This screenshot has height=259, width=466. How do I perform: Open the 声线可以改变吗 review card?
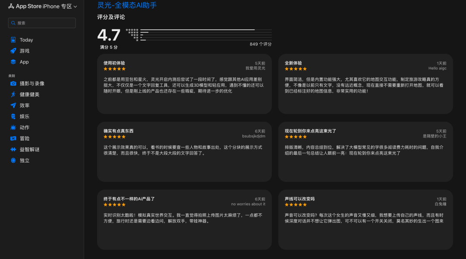365,219
